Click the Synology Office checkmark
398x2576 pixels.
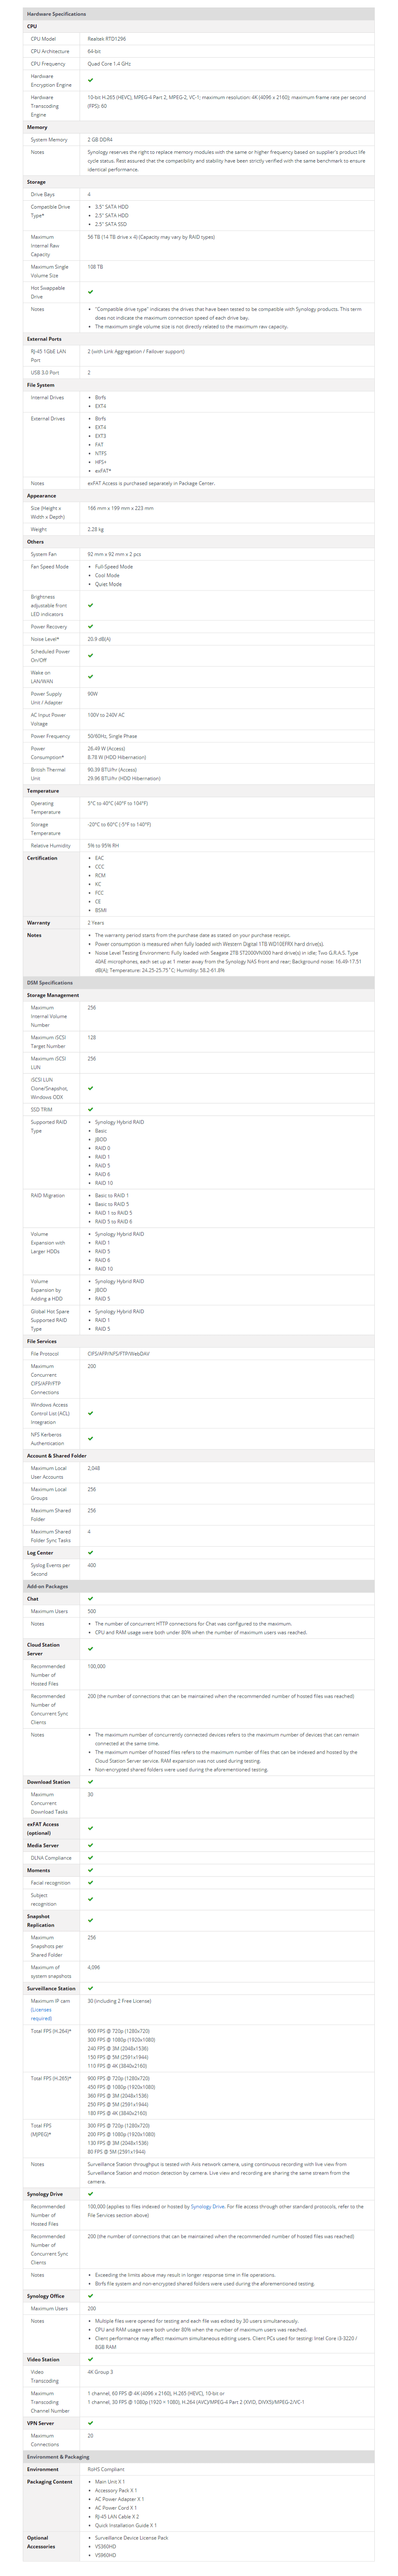click(x=90, y=2296)
